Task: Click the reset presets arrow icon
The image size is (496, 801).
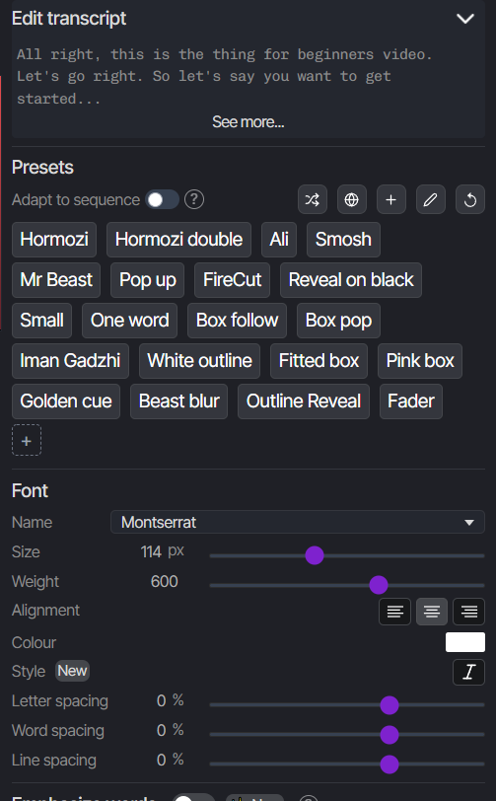Action: tap(470, 199)
